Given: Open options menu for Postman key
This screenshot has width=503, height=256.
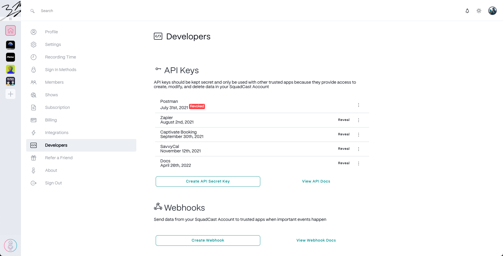Looking at the screenshot, I should pos(358,105).
